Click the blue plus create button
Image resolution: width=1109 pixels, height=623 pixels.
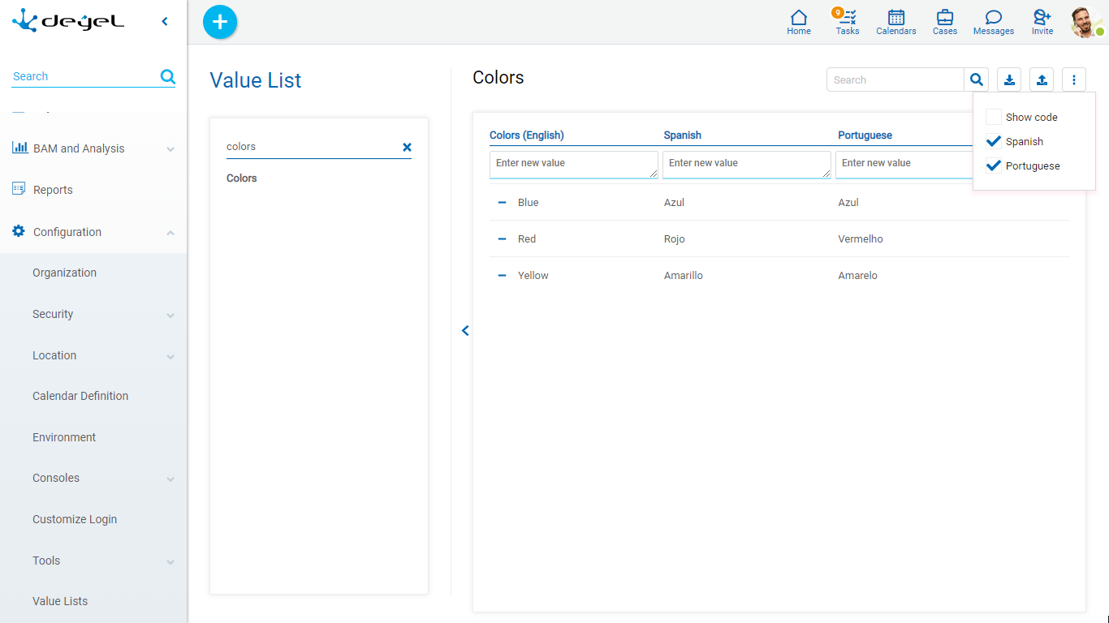[219, 22]
